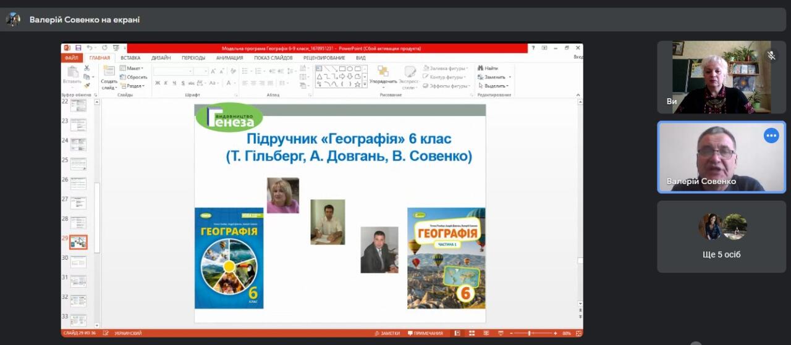
Task: Toggle text shadow (S)
Action: pyautogui.click(x=183, y=83)
